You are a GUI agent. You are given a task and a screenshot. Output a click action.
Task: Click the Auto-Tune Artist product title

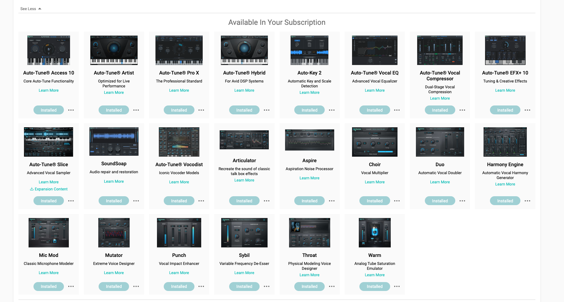coord(114,73)
